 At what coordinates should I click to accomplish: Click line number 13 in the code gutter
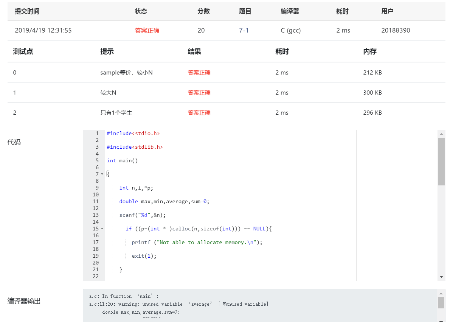[95, 215]
